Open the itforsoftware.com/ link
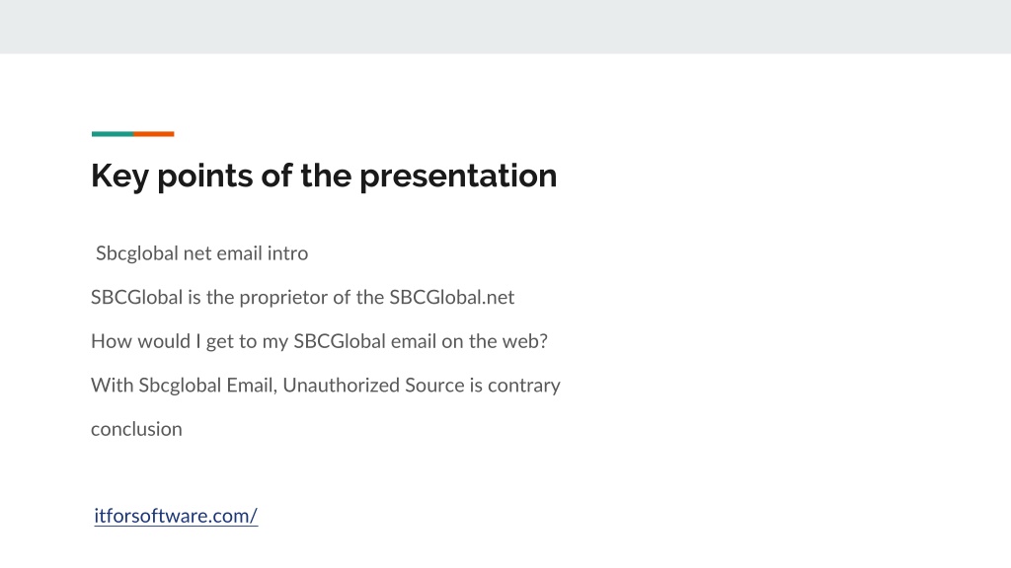Viewport: 1011px width, 568px height. [176, 516]
